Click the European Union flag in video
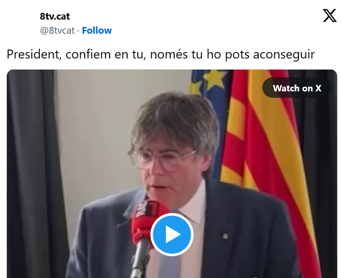Viewport: 341px width, 278px height. click(209, 91)
